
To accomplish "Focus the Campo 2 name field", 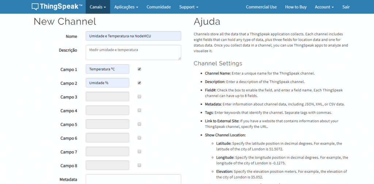I will click(x=107, y=83).
